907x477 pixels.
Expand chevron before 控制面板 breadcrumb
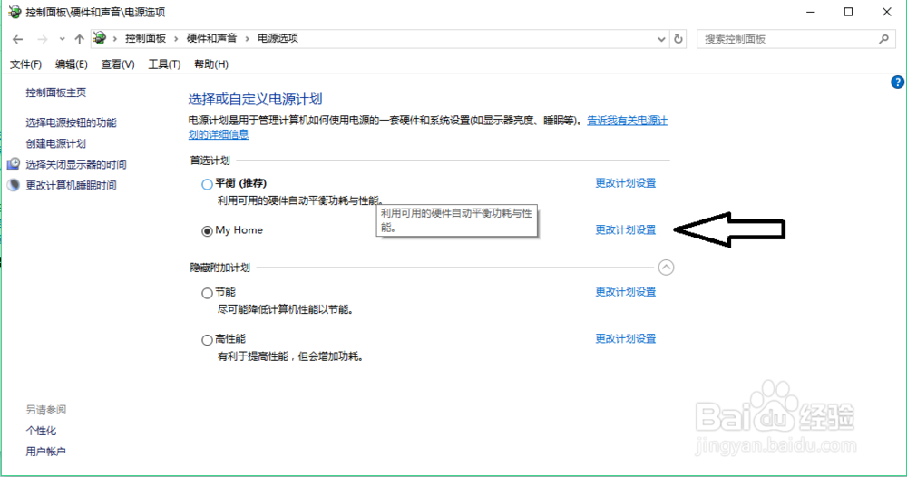(x=114, y=39)
